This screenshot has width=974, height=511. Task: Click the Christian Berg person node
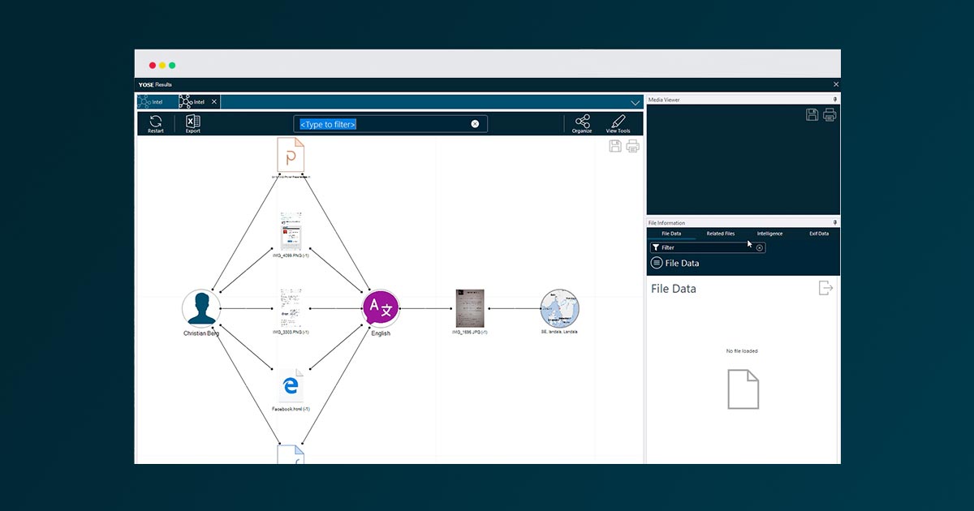[x=201, y=309]
